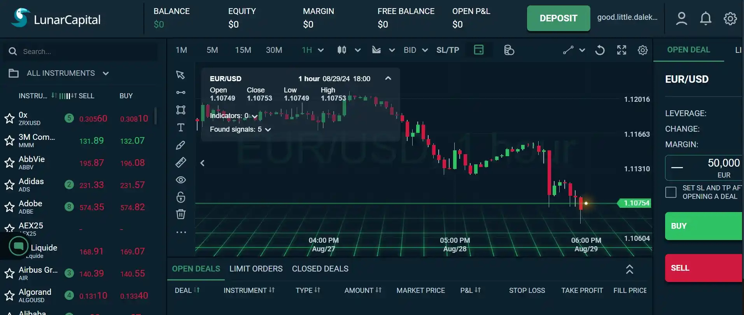Screen dimensions: 744x315
Task: Open the notifications bell
Action: pyautogui.click(x=705, y=18)
